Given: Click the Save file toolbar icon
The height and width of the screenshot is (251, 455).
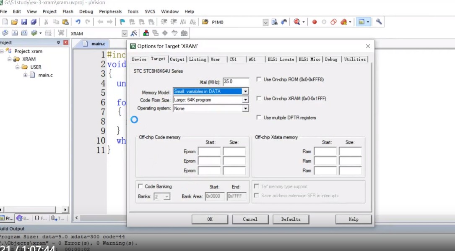Looking at the screenshot, I should tap(24, 22).
